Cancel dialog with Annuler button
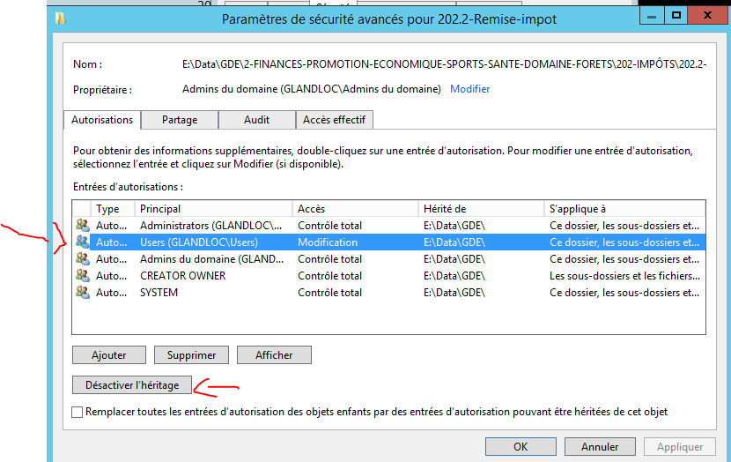This screenshot has height=462, width=731. point(599,447)
